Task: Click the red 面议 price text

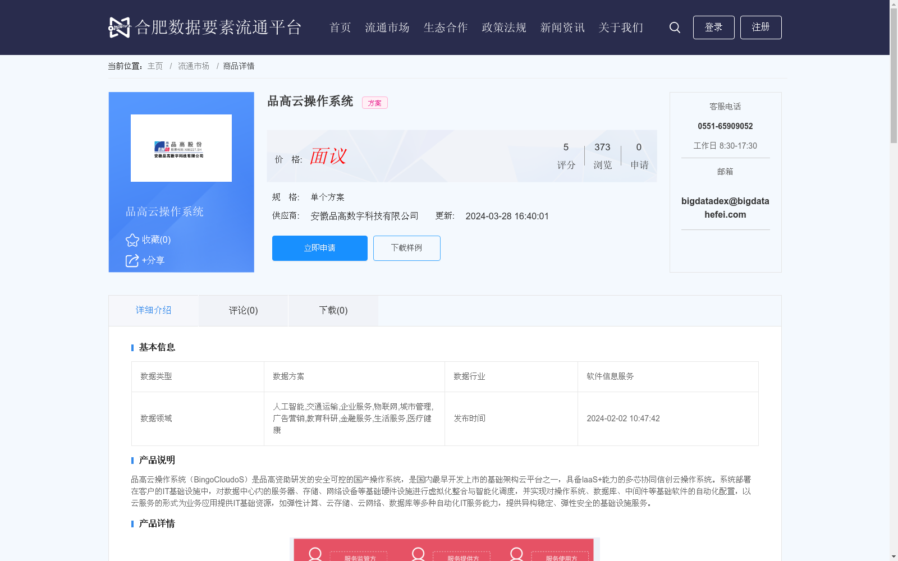Action: tap(328, 157)
